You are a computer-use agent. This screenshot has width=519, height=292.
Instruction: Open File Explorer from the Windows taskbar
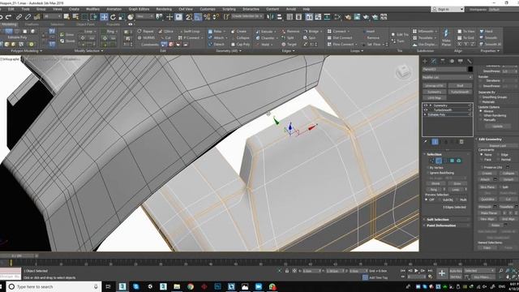click(x=177, y=286)
